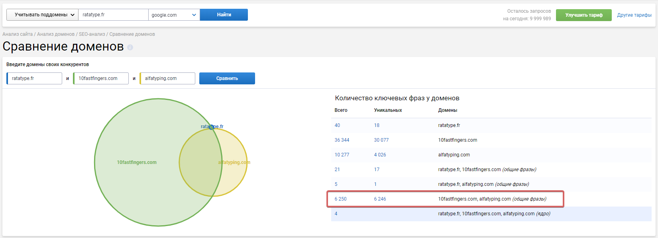
Task: Open total 36 344 phrases for 10fastfingers.com
Action: pos(342,140)
